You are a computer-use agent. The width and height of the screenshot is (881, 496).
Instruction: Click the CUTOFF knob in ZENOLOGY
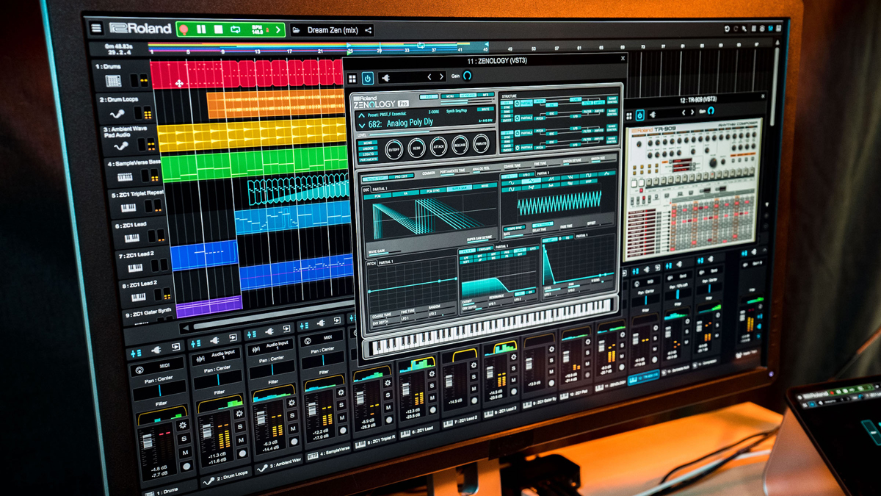(x=394, y=150)
